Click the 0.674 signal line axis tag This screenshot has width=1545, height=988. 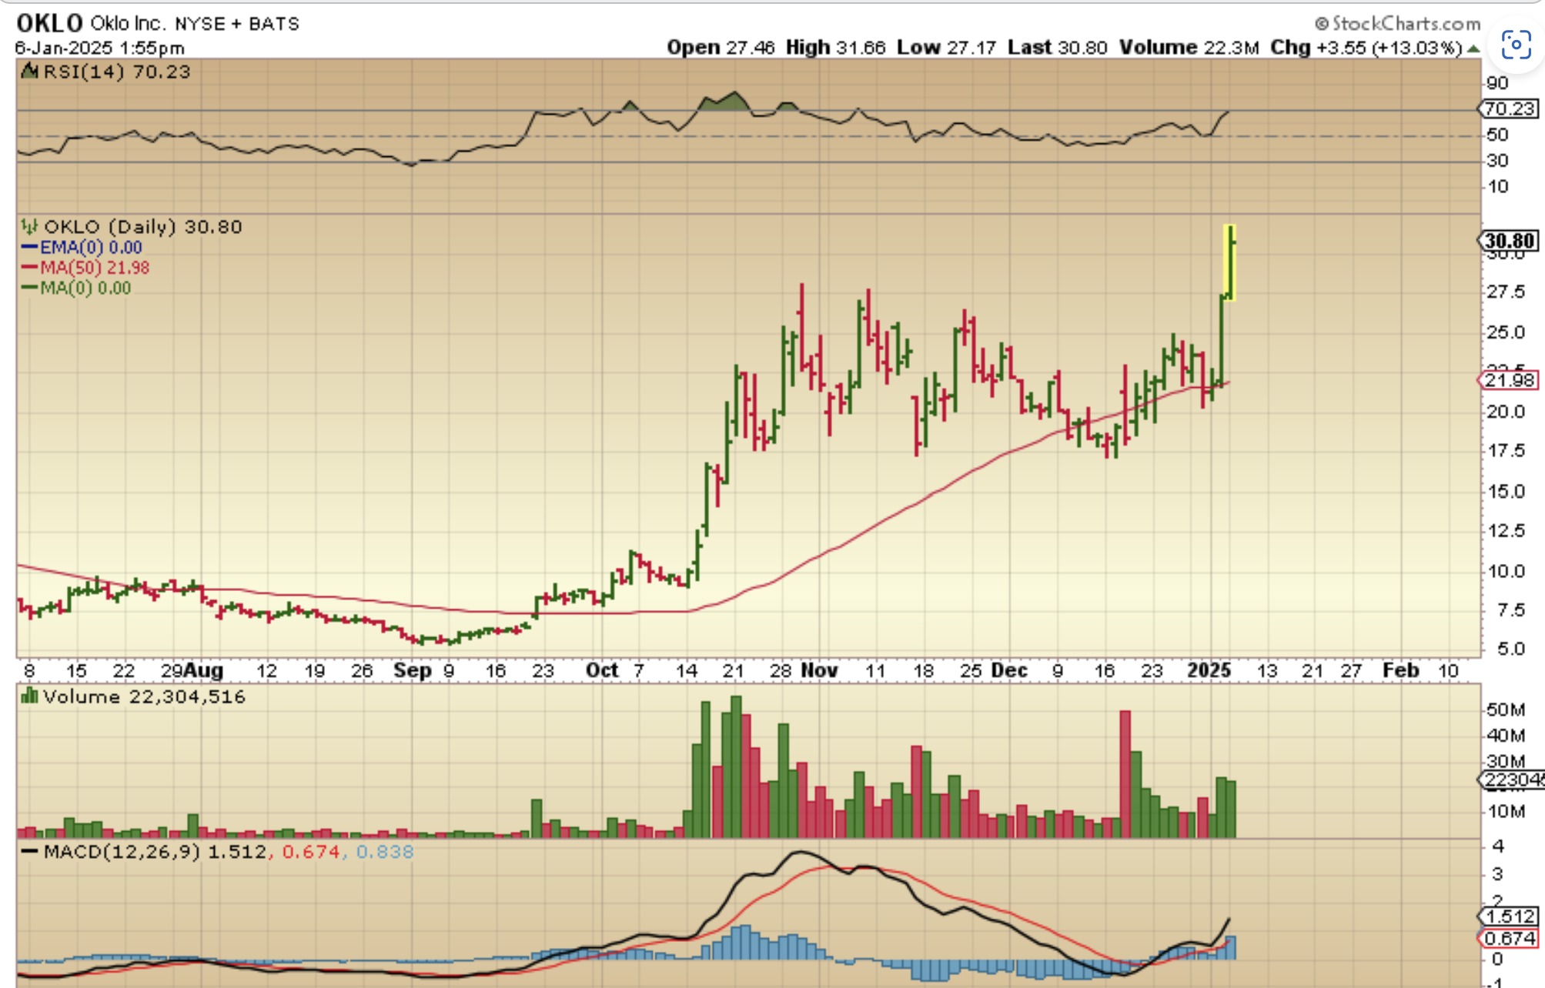pos(1509,938)
